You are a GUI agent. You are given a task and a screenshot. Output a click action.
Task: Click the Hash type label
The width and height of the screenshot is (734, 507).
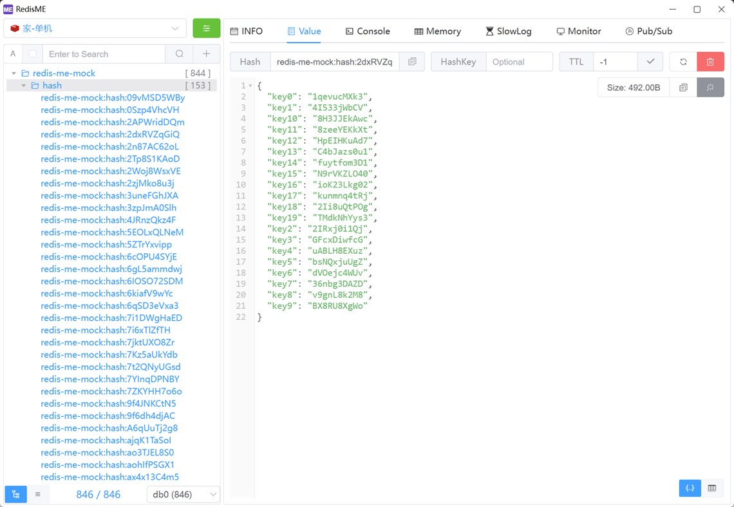pos(250,62)
